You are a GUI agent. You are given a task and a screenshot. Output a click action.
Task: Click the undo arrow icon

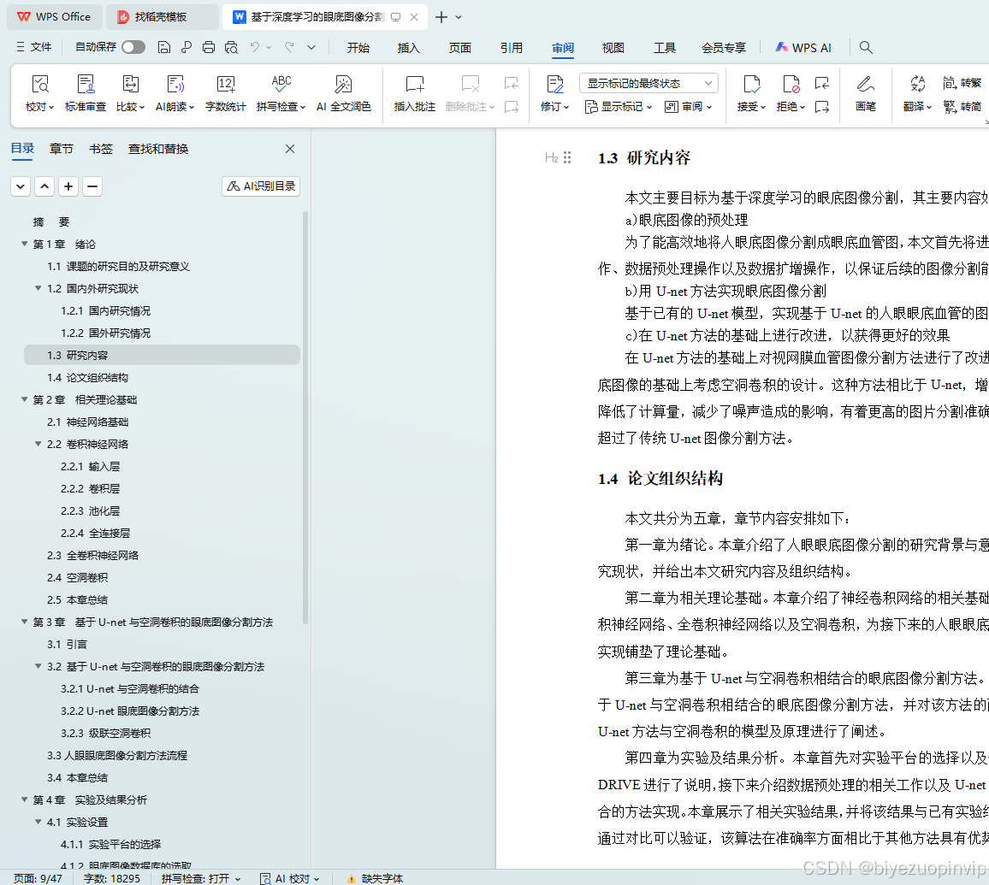[254, 47]
